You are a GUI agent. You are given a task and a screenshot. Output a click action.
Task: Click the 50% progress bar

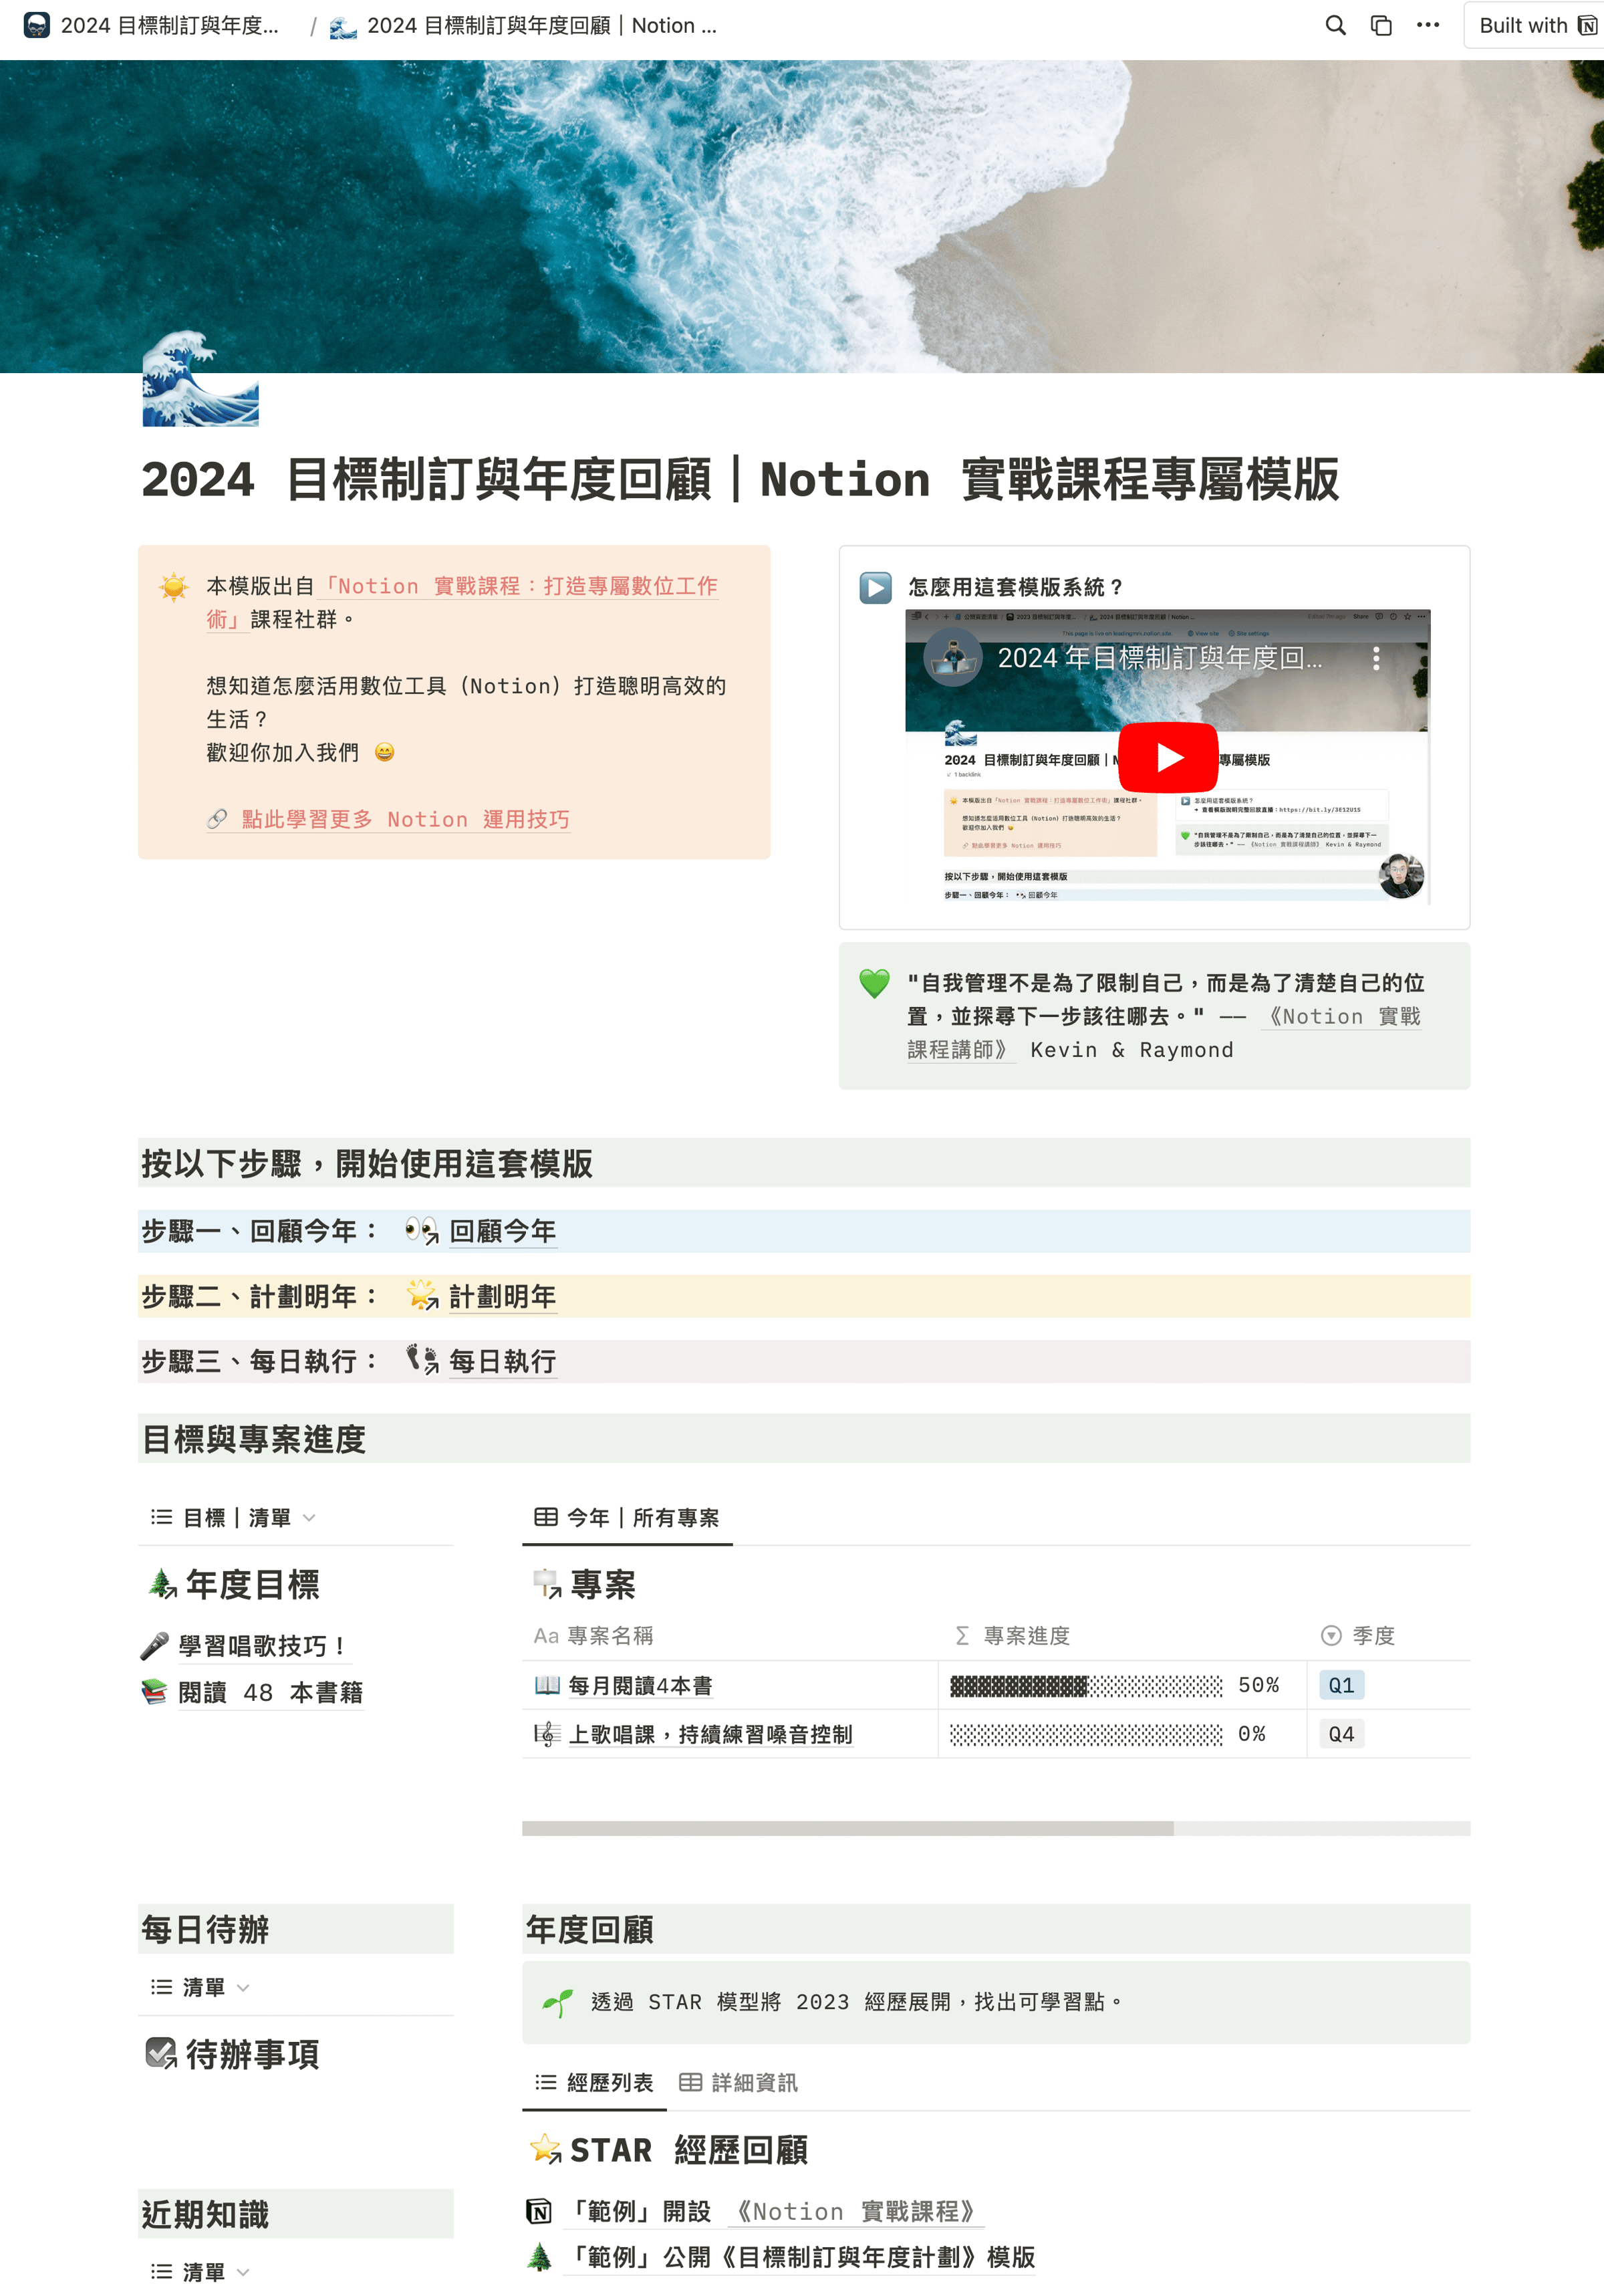coord(1086,1686)
